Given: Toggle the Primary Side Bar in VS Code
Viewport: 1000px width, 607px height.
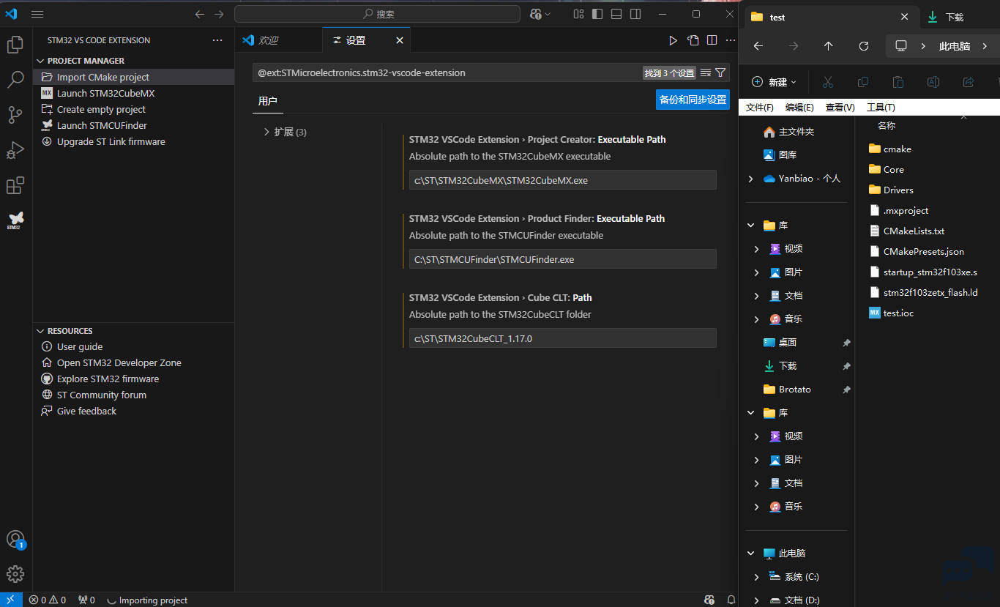Looking at the screenshot, I should pos(597,14).
